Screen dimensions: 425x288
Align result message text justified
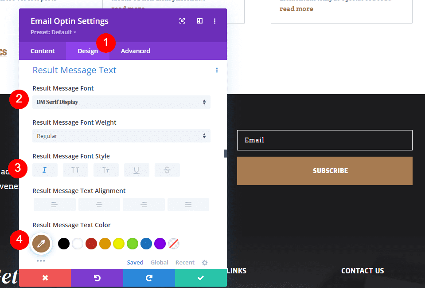click(x=188, y=205)
